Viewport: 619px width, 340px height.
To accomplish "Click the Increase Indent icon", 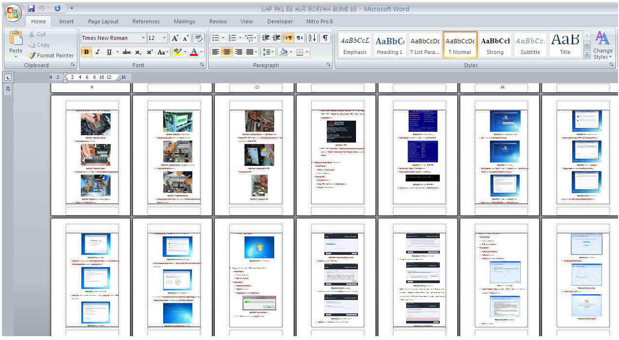I will (276, 38).
